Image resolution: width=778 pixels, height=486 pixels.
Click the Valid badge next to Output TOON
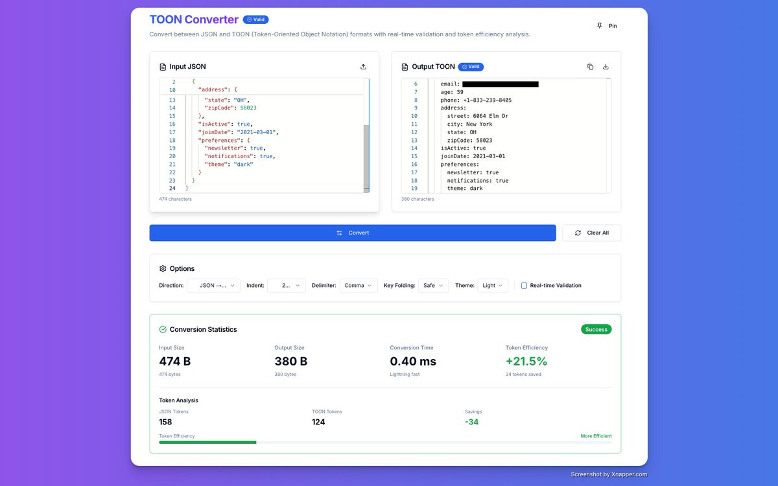471,67
